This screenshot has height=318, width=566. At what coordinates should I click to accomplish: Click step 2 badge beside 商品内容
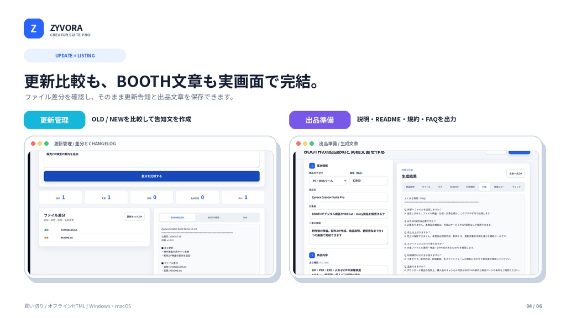pyautogui.click(x=312, y=255)
